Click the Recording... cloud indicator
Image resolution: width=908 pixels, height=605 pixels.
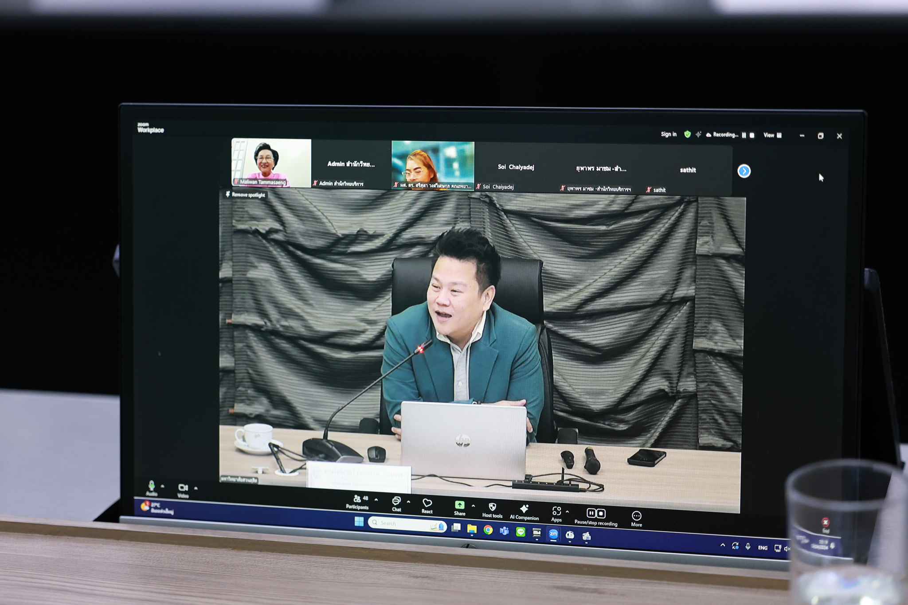[722, 135]
